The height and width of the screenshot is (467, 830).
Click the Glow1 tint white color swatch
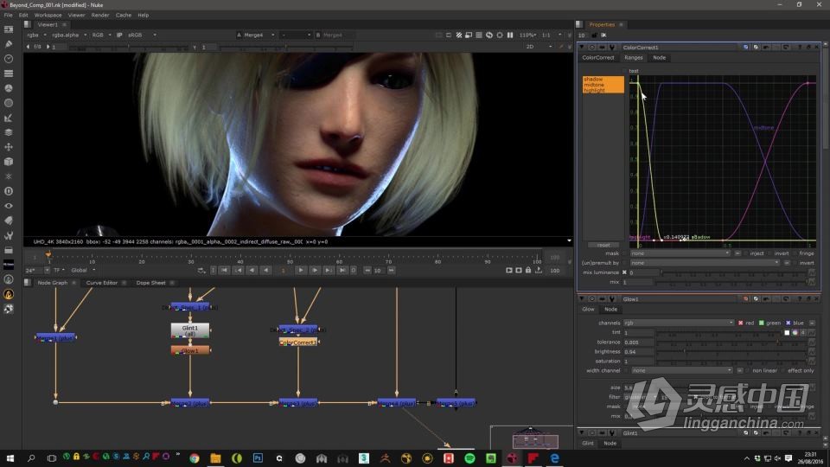(787, 332)
